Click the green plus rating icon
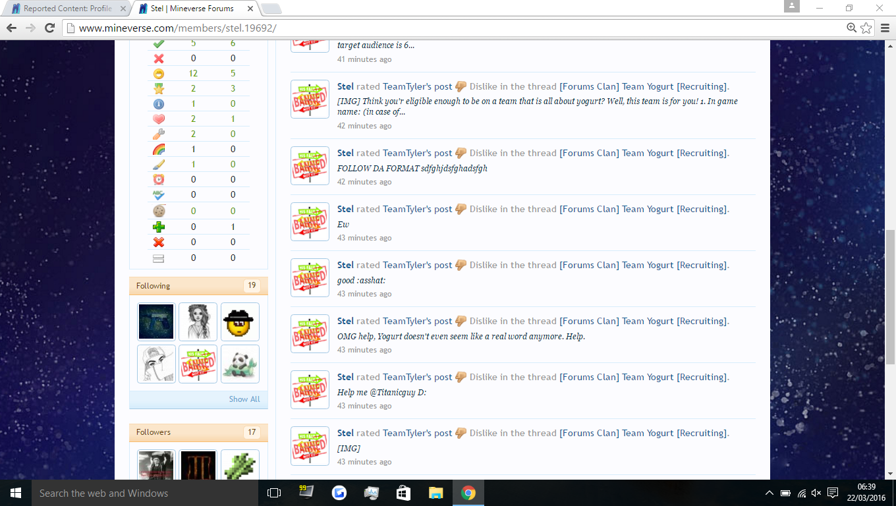The image size is (896, 506). point(158,227)
